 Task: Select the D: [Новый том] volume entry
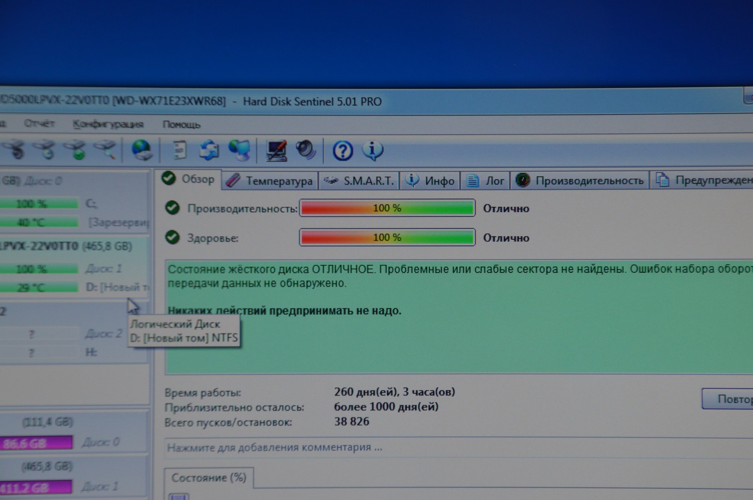(117, 287)
